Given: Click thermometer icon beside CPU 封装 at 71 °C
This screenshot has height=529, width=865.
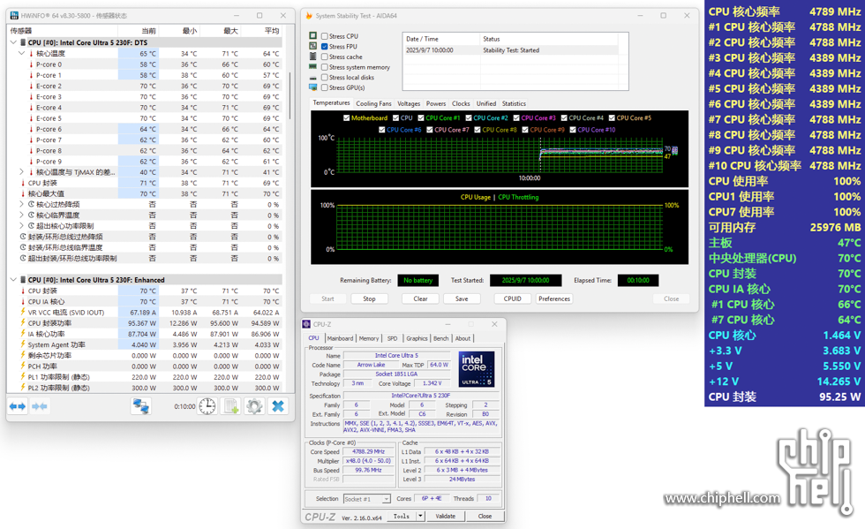Looking at the screenshot, I should click(x=23, y=183).
